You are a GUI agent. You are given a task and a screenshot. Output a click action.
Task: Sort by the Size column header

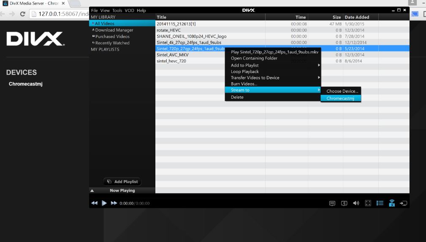pyautogui.click(x=326, y=17)
